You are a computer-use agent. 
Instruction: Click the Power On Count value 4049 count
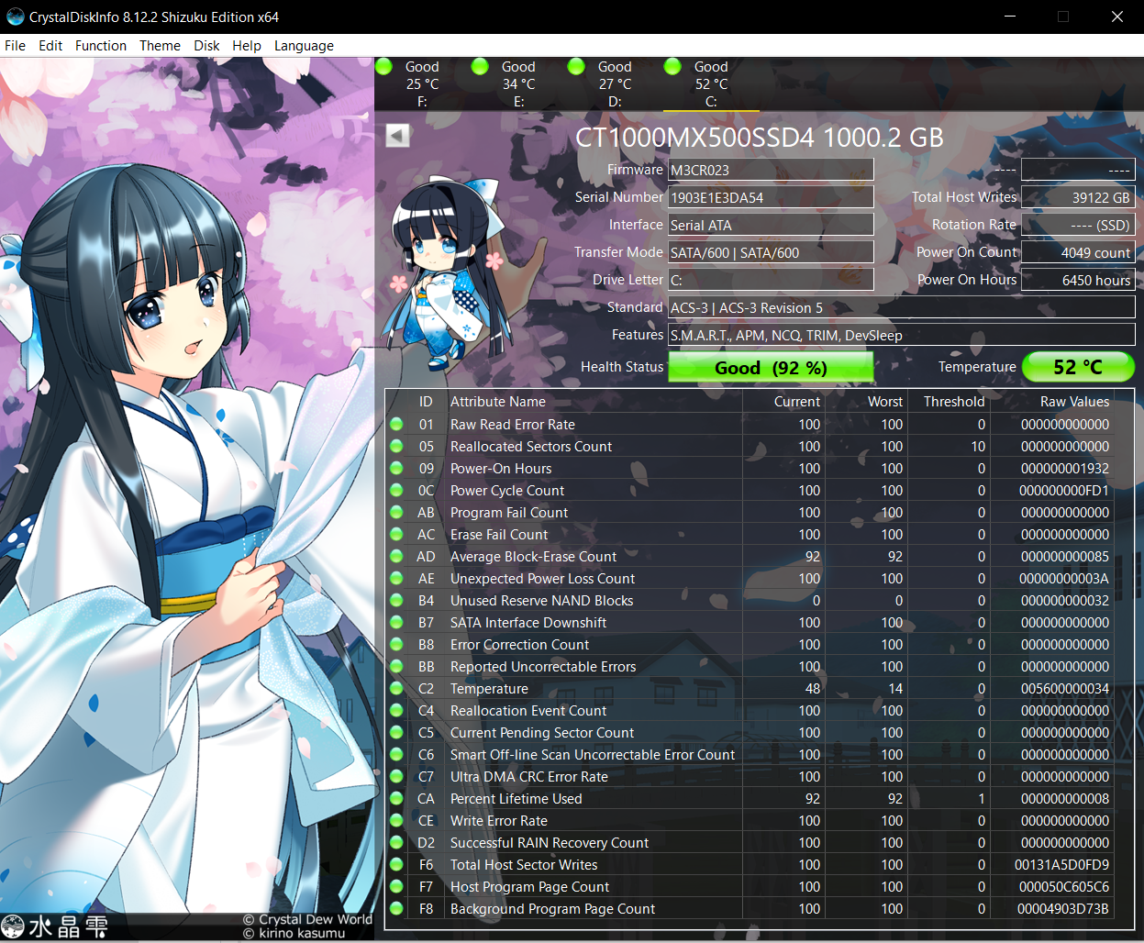coord(1078,252)
